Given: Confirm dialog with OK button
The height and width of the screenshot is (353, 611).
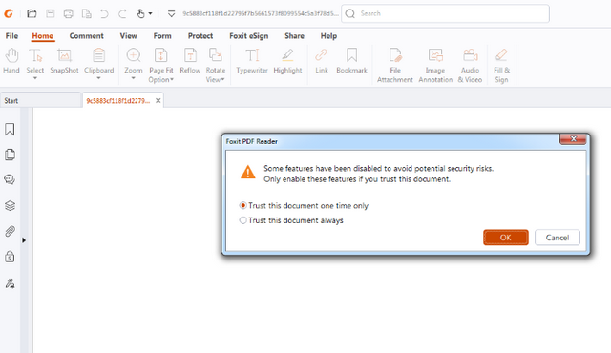Looking at the screenshot, I should tap(506, 238).
